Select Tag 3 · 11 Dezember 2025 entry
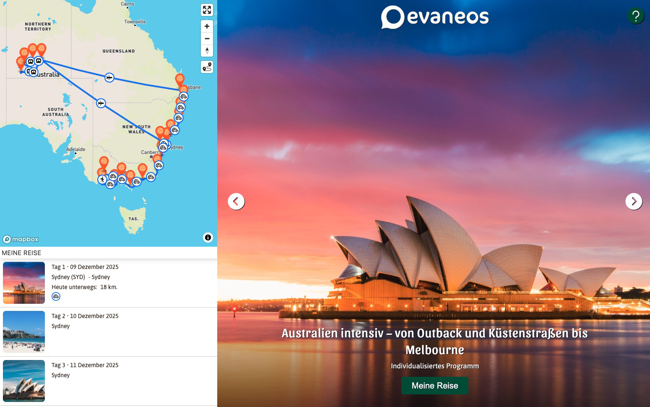 coord(85,365)
